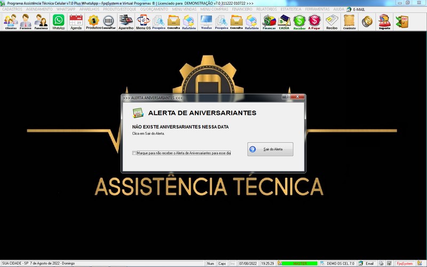Click the Caps indicator in status bar

(222, 263)
